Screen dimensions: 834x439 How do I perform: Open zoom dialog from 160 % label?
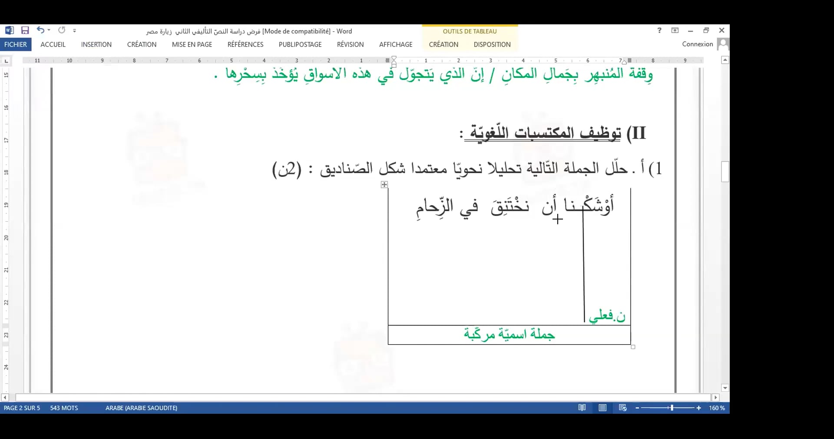(717, 408)
